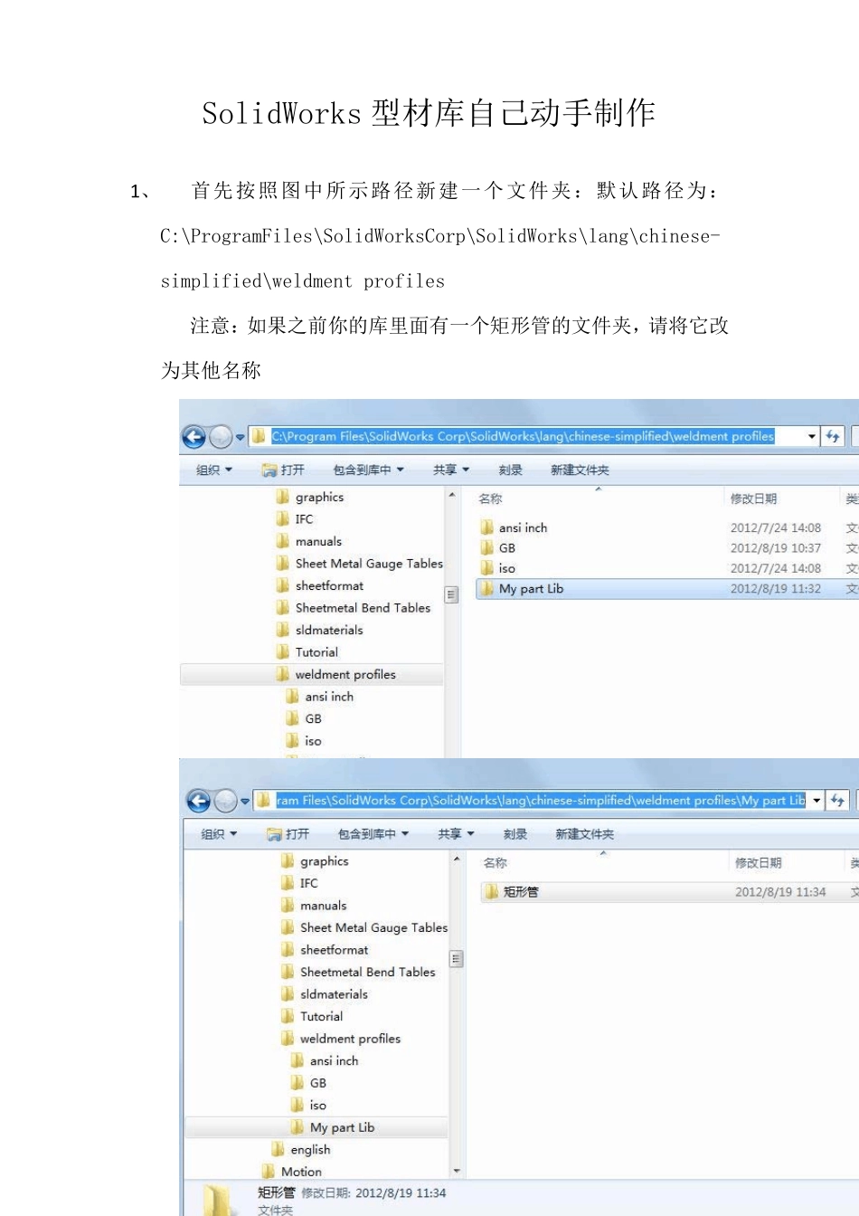The height and width of the screenshot is (1216, 859).
Task: Open 共享 dropdown in upper window
Action: coord(451,470)
